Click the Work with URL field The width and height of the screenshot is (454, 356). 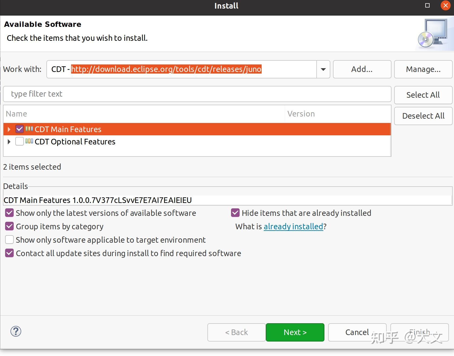point(182,69)
